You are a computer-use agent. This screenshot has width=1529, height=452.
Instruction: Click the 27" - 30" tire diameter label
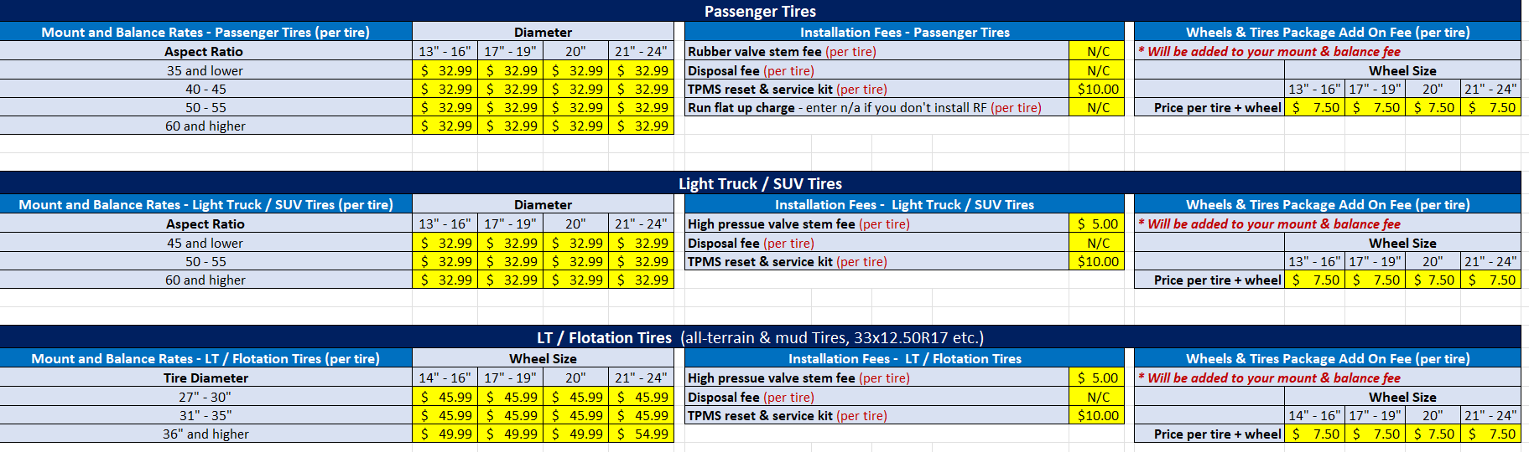pyautogui.click(x=205, y=397)
